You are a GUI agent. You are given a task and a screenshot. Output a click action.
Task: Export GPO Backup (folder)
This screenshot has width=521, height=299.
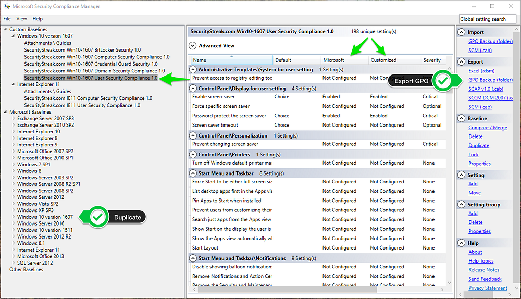(x=490, y=80)
